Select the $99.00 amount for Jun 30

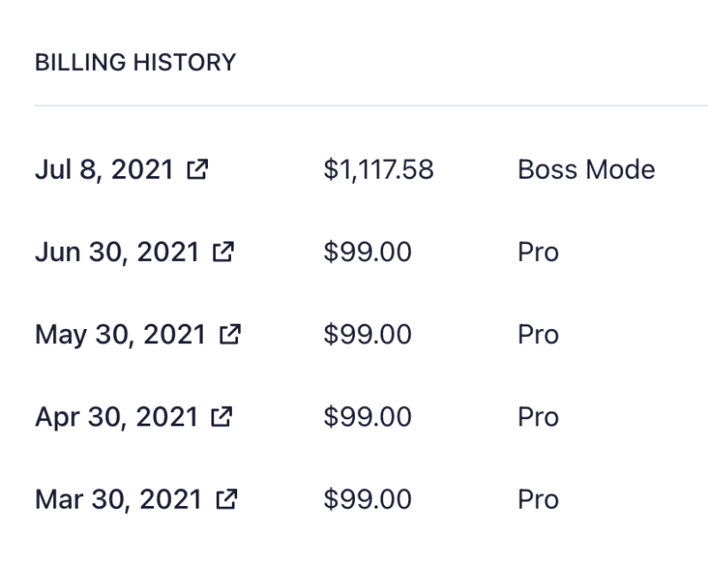[367, 252]
